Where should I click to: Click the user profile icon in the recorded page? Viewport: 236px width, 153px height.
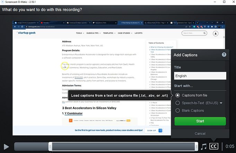216,33
